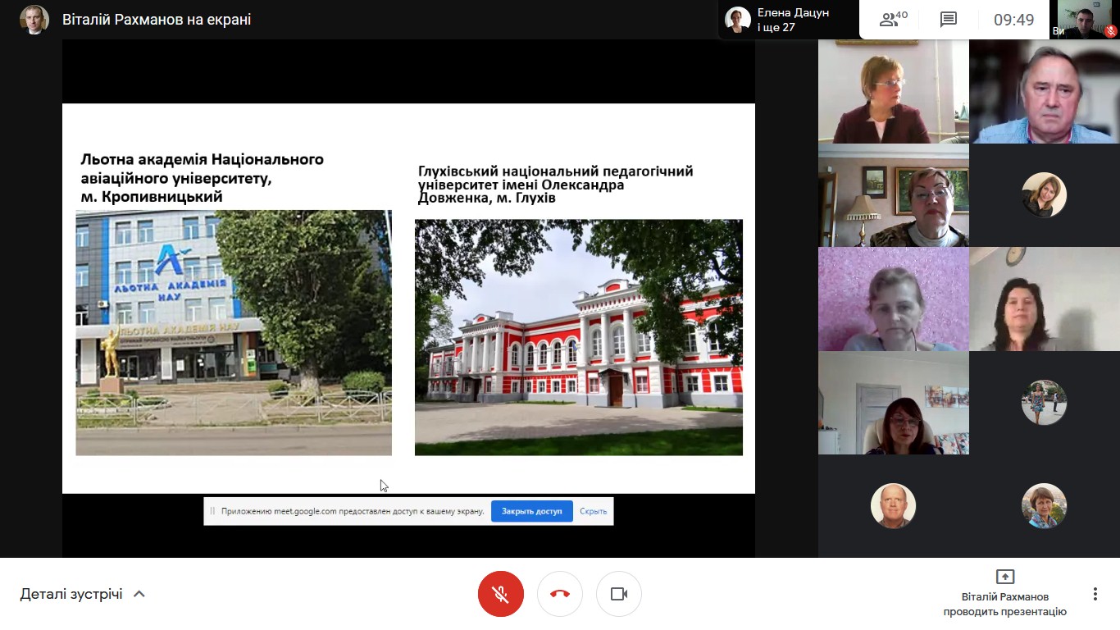This screenshot has width=1120, height=630.
Task: Unmute the microphone with red mic button
Action: [x=500, y=594]
